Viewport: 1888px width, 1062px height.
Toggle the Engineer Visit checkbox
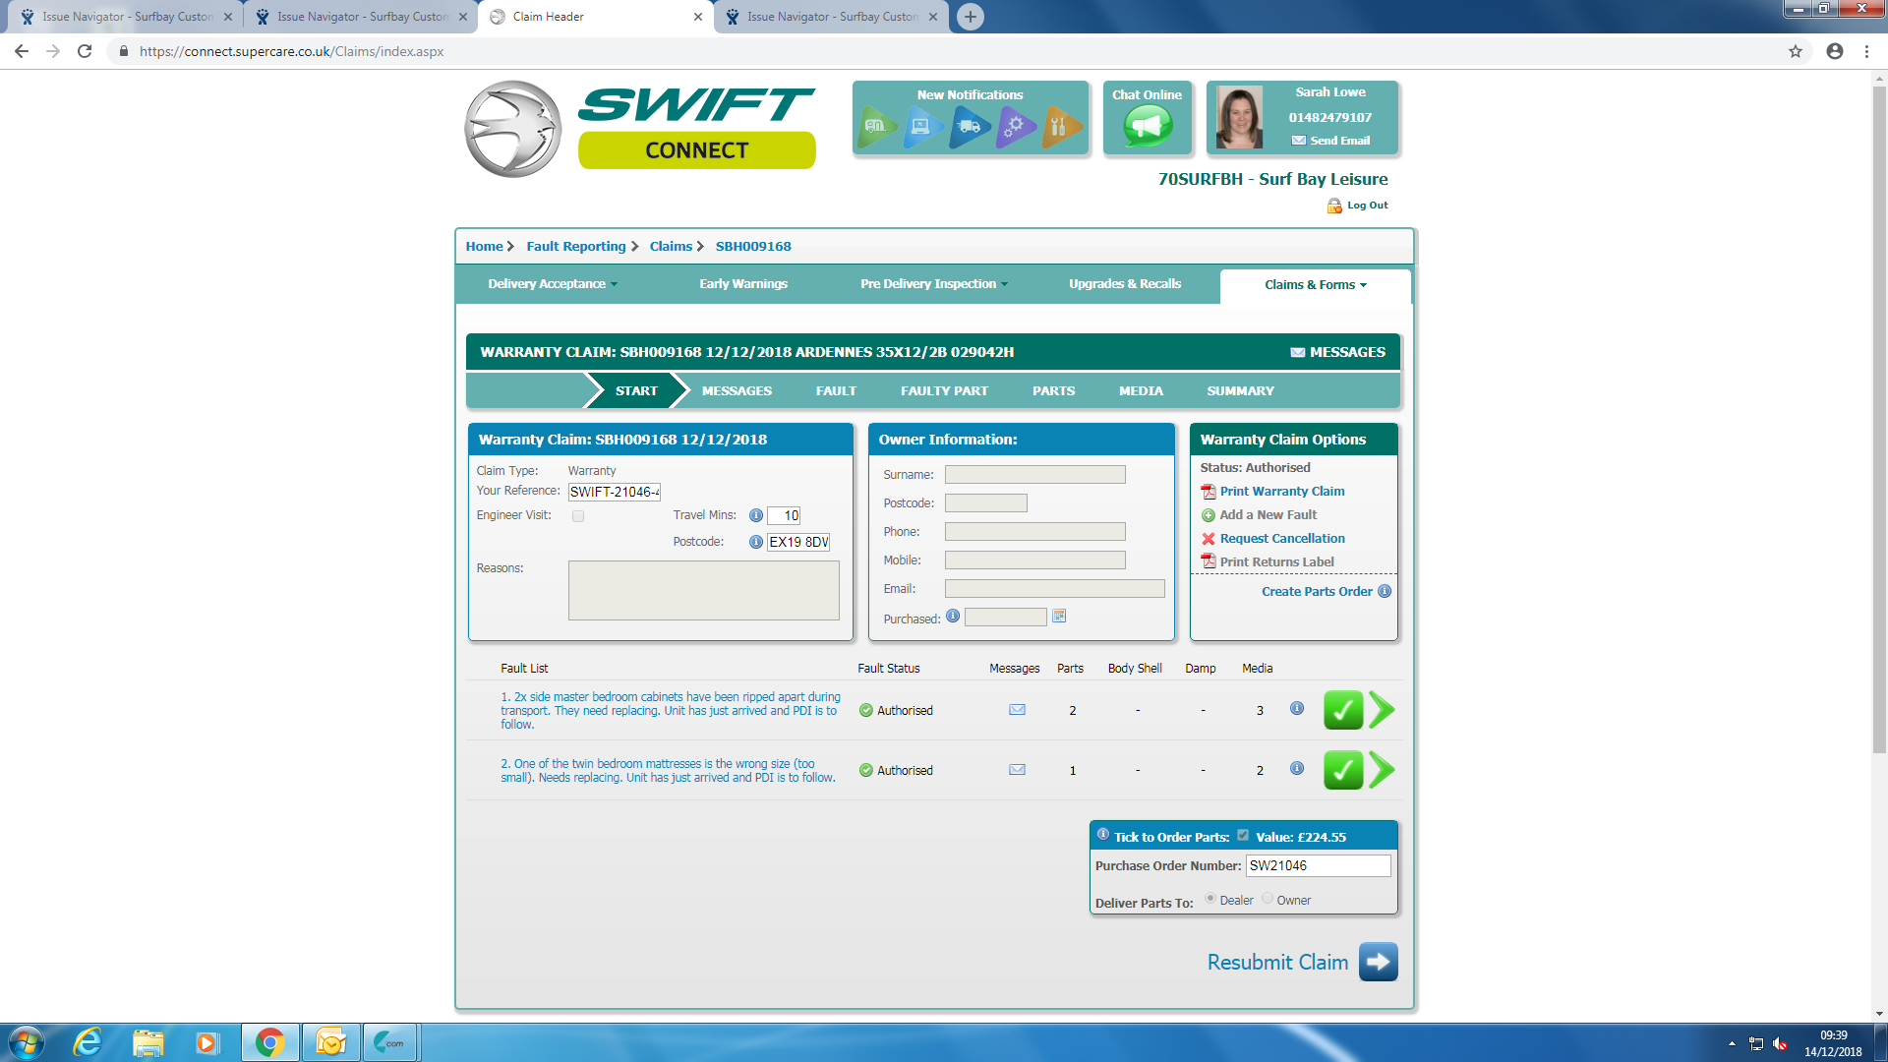[578, 516]
